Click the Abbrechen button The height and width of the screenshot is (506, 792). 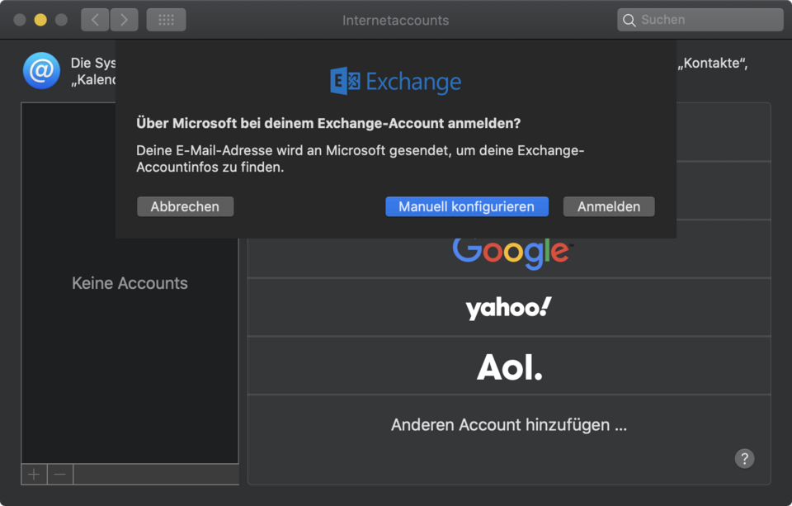point(186,206)
